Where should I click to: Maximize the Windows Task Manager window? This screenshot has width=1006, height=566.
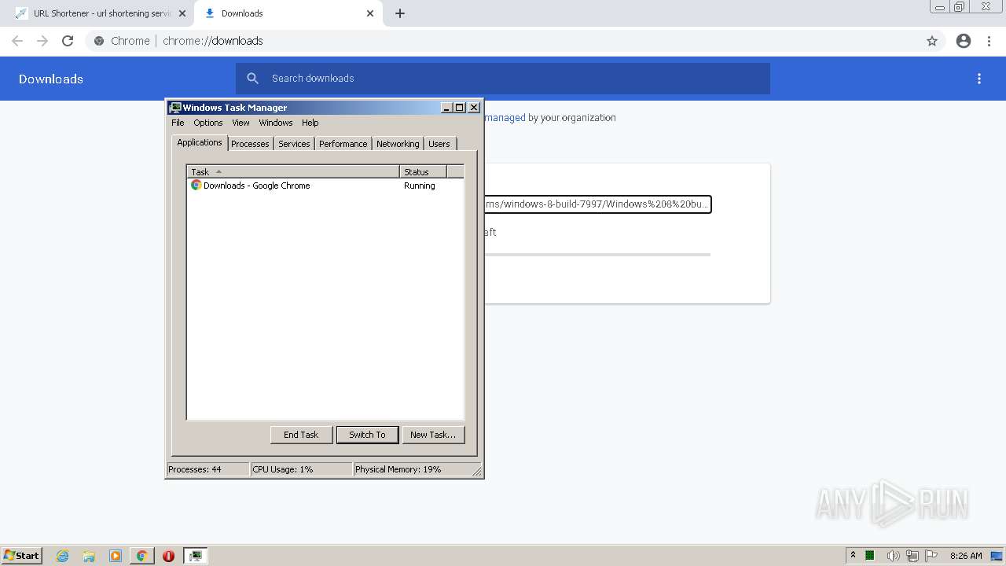point(460,108)
